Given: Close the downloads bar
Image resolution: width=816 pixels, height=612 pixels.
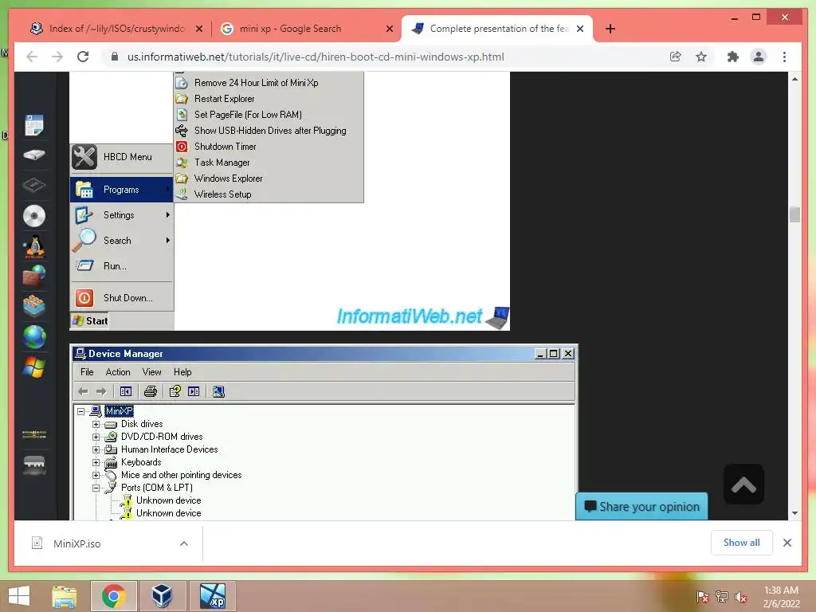Looking at the screenshot, I should click(787, 543).
